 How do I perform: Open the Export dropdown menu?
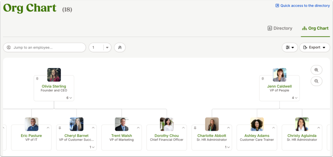point(315,47)
